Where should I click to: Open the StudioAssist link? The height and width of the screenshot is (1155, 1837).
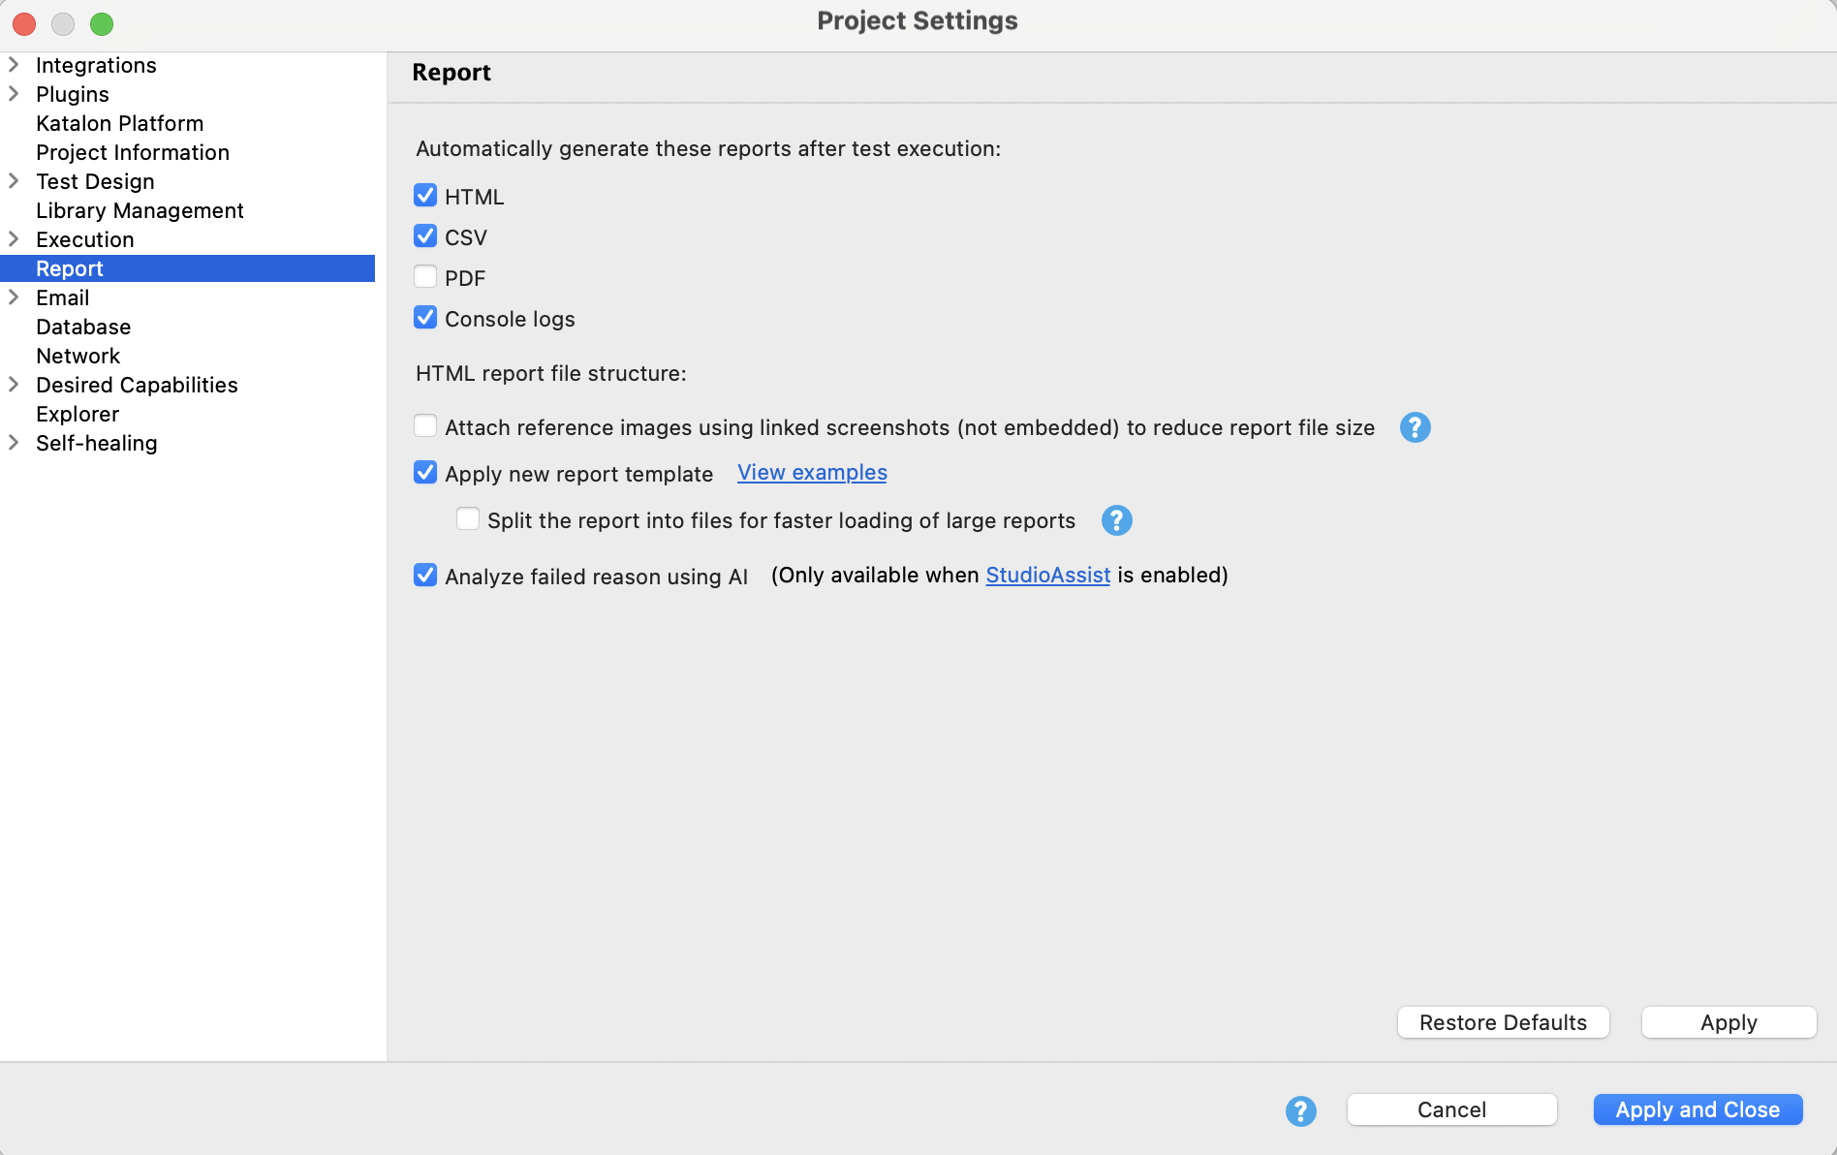[x=1047, y=575]
